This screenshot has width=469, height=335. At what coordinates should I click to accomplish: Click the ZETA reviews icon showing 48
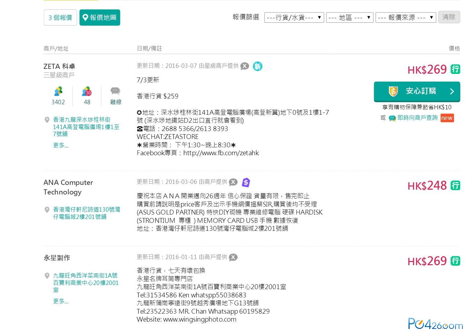[x=87, y=91]
